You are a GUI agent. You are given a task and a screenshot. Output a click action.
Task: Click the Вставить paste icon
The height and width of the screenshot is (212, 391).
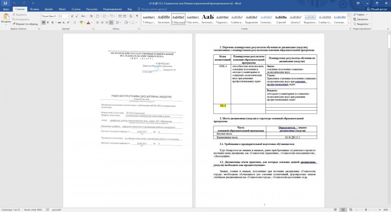[6, 17]
